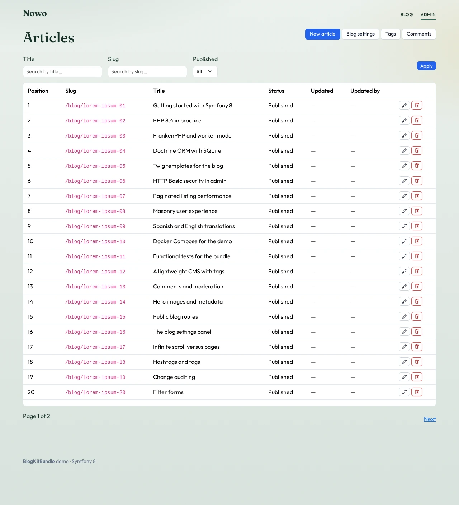Edit "The blog settings panel" article
Image resolution: width=459 pixels, height=505 pixels.
(404, 332)
